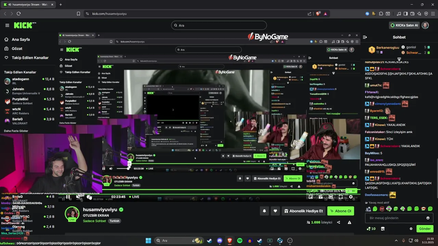Open husamviyuviyu avatar with LIVE badge
This screenshot has width=438, height=246.
pyautogui.click(x=72, y=214)
